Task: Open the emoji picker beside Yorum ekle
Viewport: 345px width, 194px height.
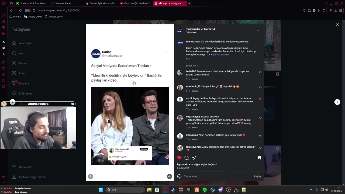Action: coord(179,176)
